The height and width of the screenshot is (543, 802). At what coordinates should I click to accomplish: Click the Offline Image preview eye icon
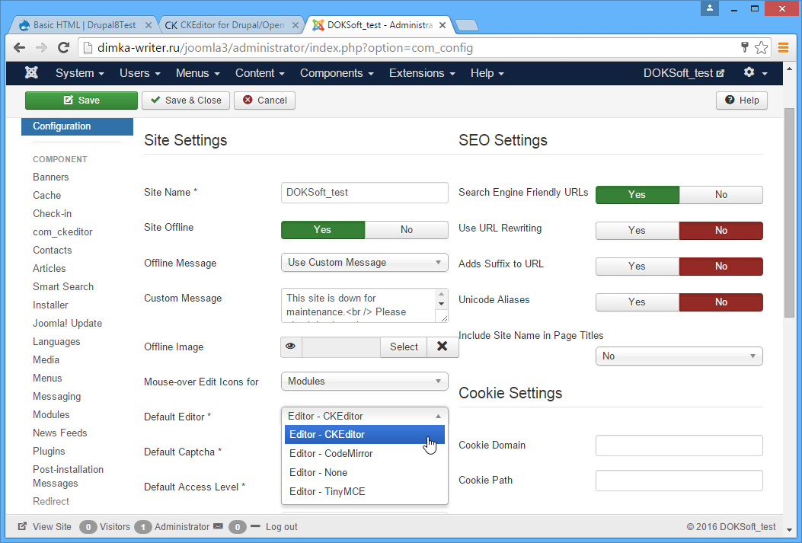tap(291, 347)
